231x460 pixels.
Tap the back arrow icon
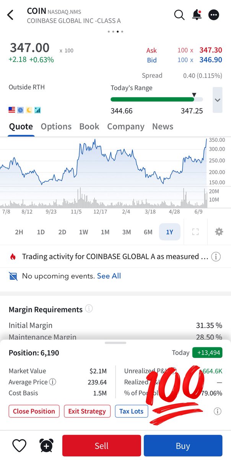pos(10,15)
